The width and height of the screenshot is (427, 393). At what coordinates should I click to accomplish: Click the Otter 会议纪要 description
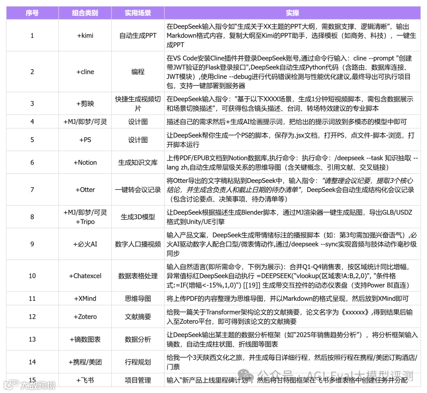click(x=293, y=190)
